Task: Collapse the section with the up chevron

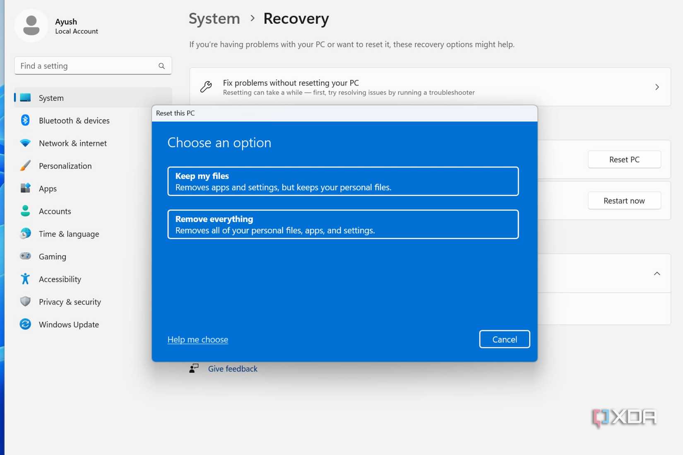Action: point(657,273)
